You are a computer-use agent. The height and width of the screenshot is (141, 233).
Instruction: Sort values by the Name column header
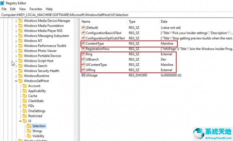tap(86, 22)
